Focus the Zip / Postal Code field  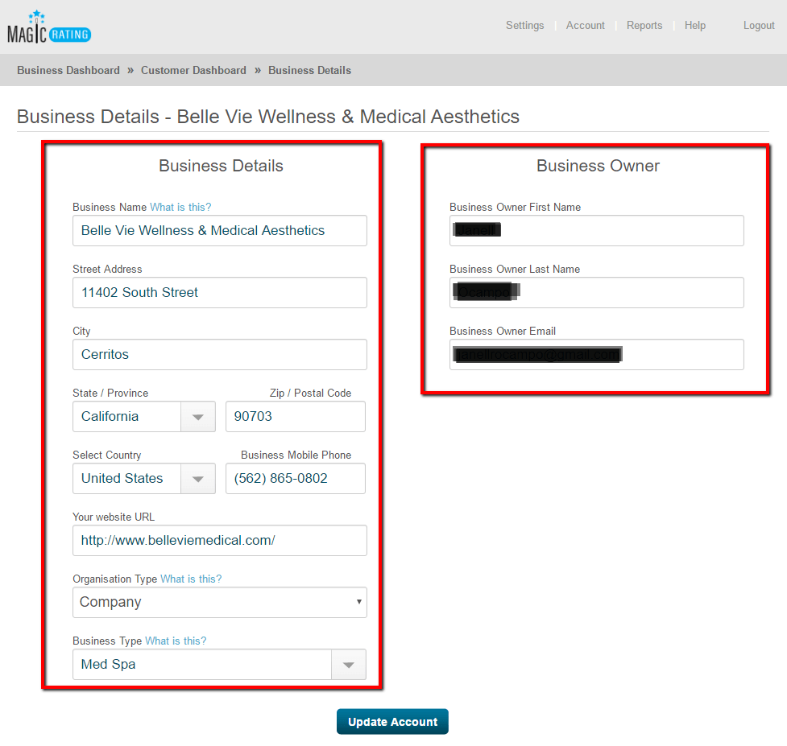pyautogui.click(x=296, y=417)
